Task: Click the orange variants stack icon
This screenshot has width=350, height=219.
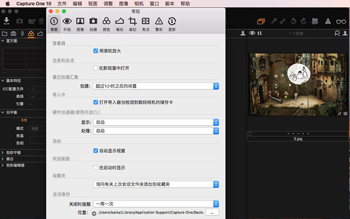Action: tap(261, 21)
